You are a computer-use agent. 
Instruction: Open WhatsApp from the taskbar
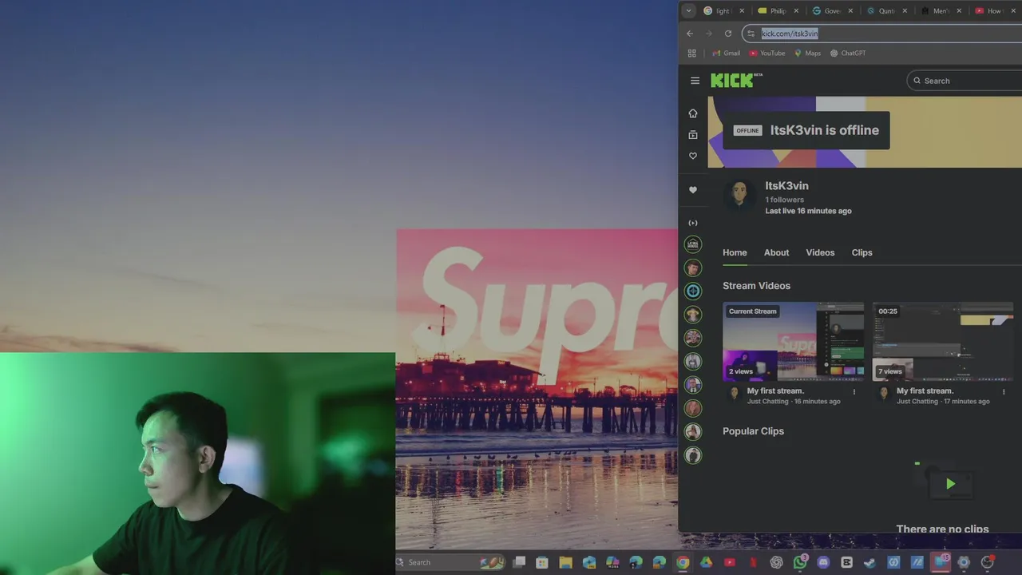click(800, 562)
